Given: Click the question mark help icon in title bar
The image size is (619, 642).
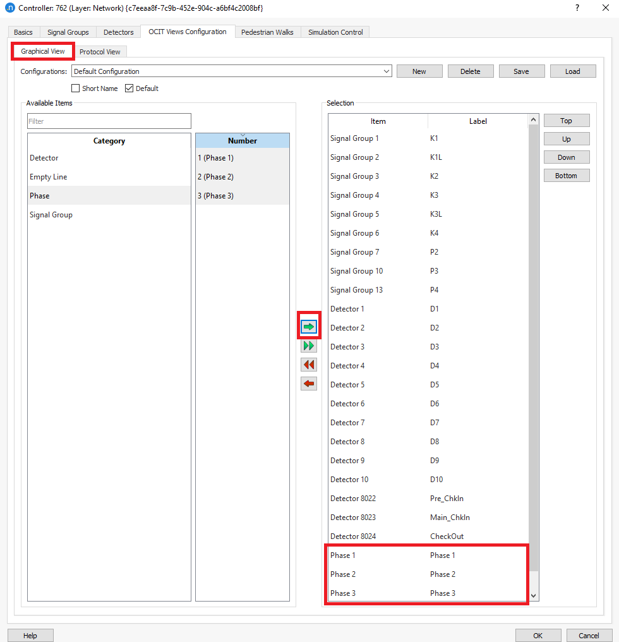Looking at the screenshot, I should tap(577, 8).
